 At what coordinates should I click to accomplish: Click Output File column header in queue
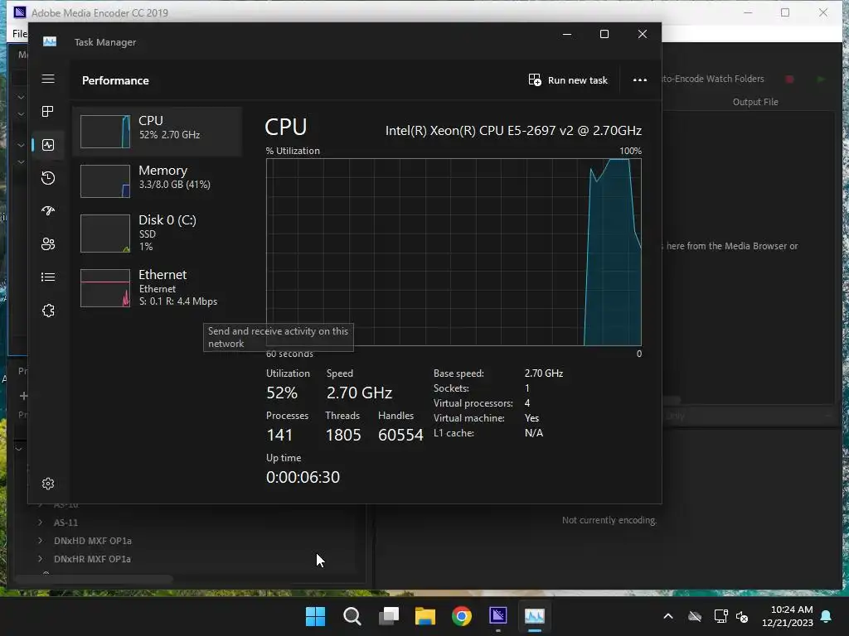coord(755,102)
